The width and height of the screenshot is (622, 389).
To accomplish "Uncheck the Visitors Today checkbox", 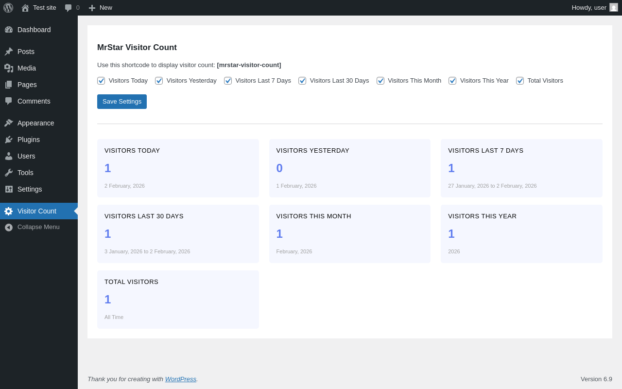I will click(101, 81).
